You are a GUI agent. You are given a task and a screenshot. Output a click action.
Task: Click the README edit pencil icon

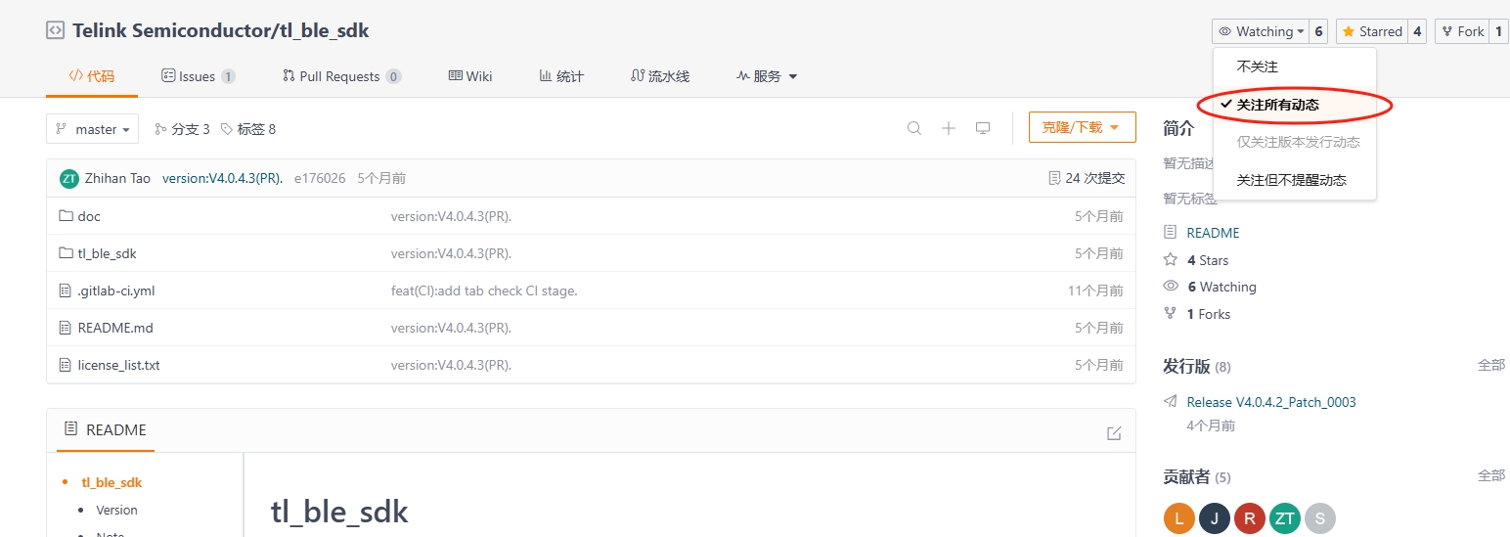1114,433
